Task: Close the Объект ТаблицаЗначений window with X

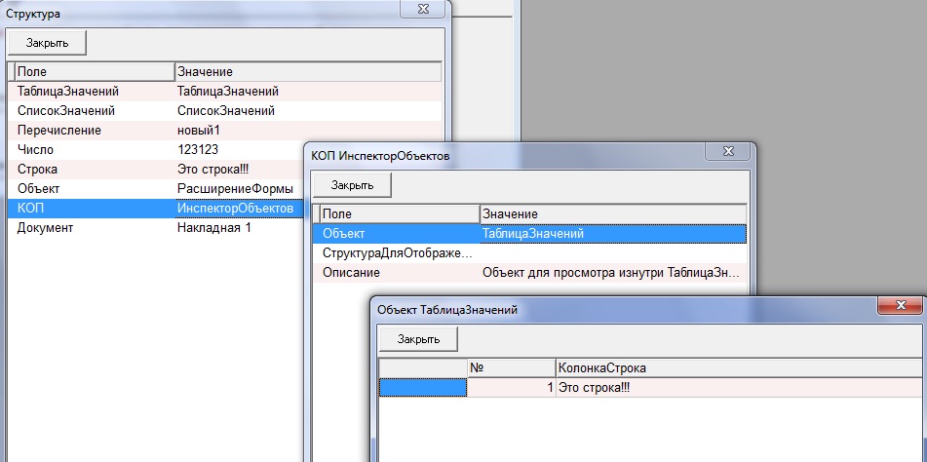Action: click(x=901, y=307)
